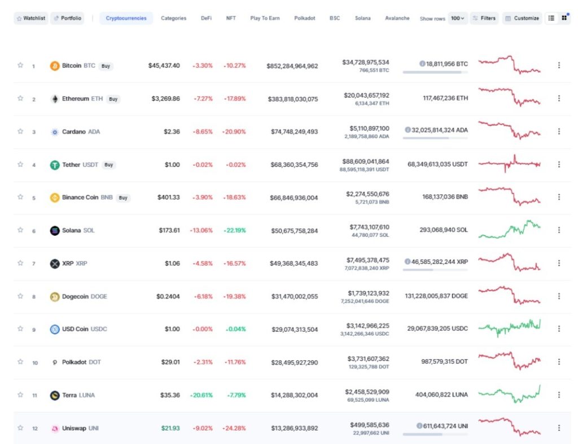Open Bitcoin 7-day price sparkline chart
This screenshot has height=444, width=578.
click(510, 65)
